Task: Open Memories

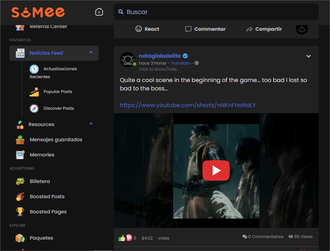Action: 42,155
